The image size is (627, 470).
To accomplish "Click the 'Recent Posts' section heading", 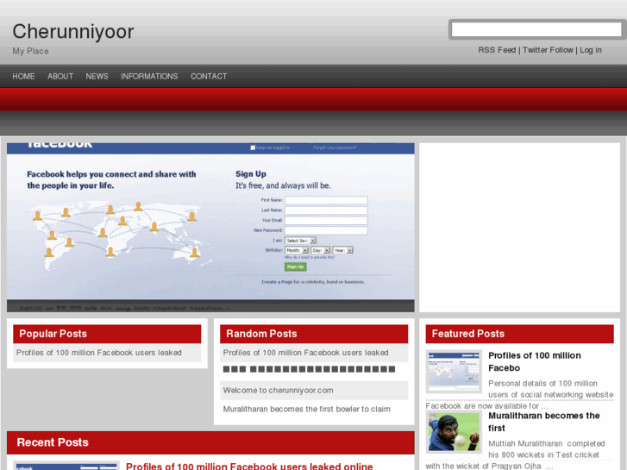I will coord(53,442).
